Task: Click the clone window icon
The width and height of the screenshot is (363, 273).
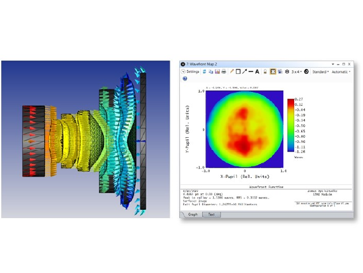Action: [x=280, y=71]
